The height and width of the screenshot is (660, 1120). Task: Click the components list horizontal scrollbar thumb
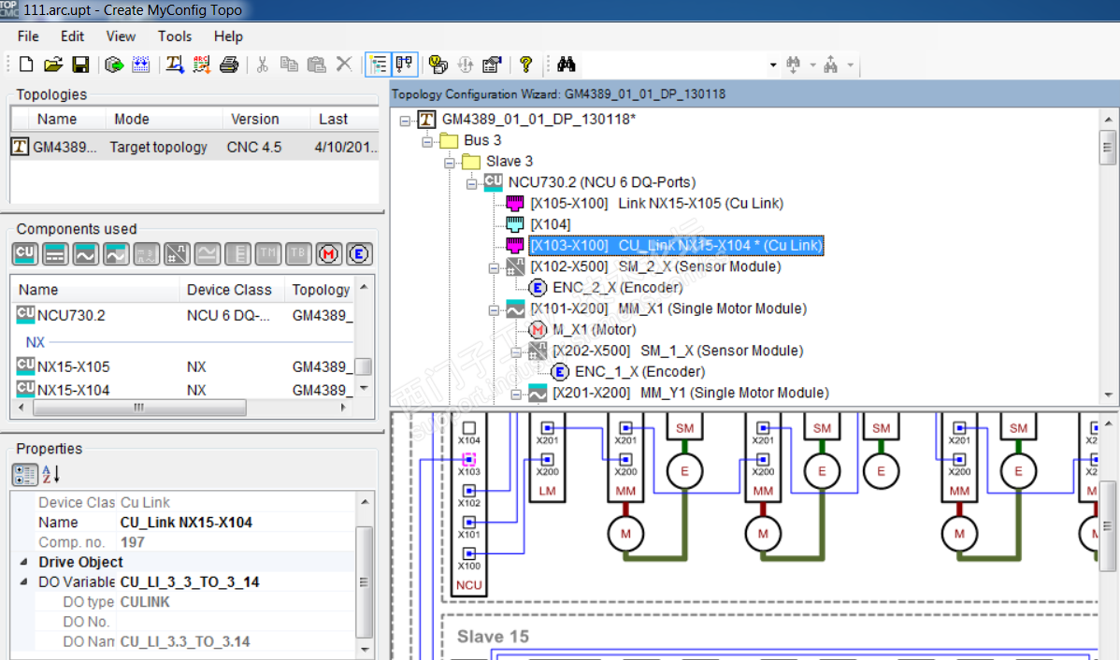pyautogui.click(x=140, y=408)
